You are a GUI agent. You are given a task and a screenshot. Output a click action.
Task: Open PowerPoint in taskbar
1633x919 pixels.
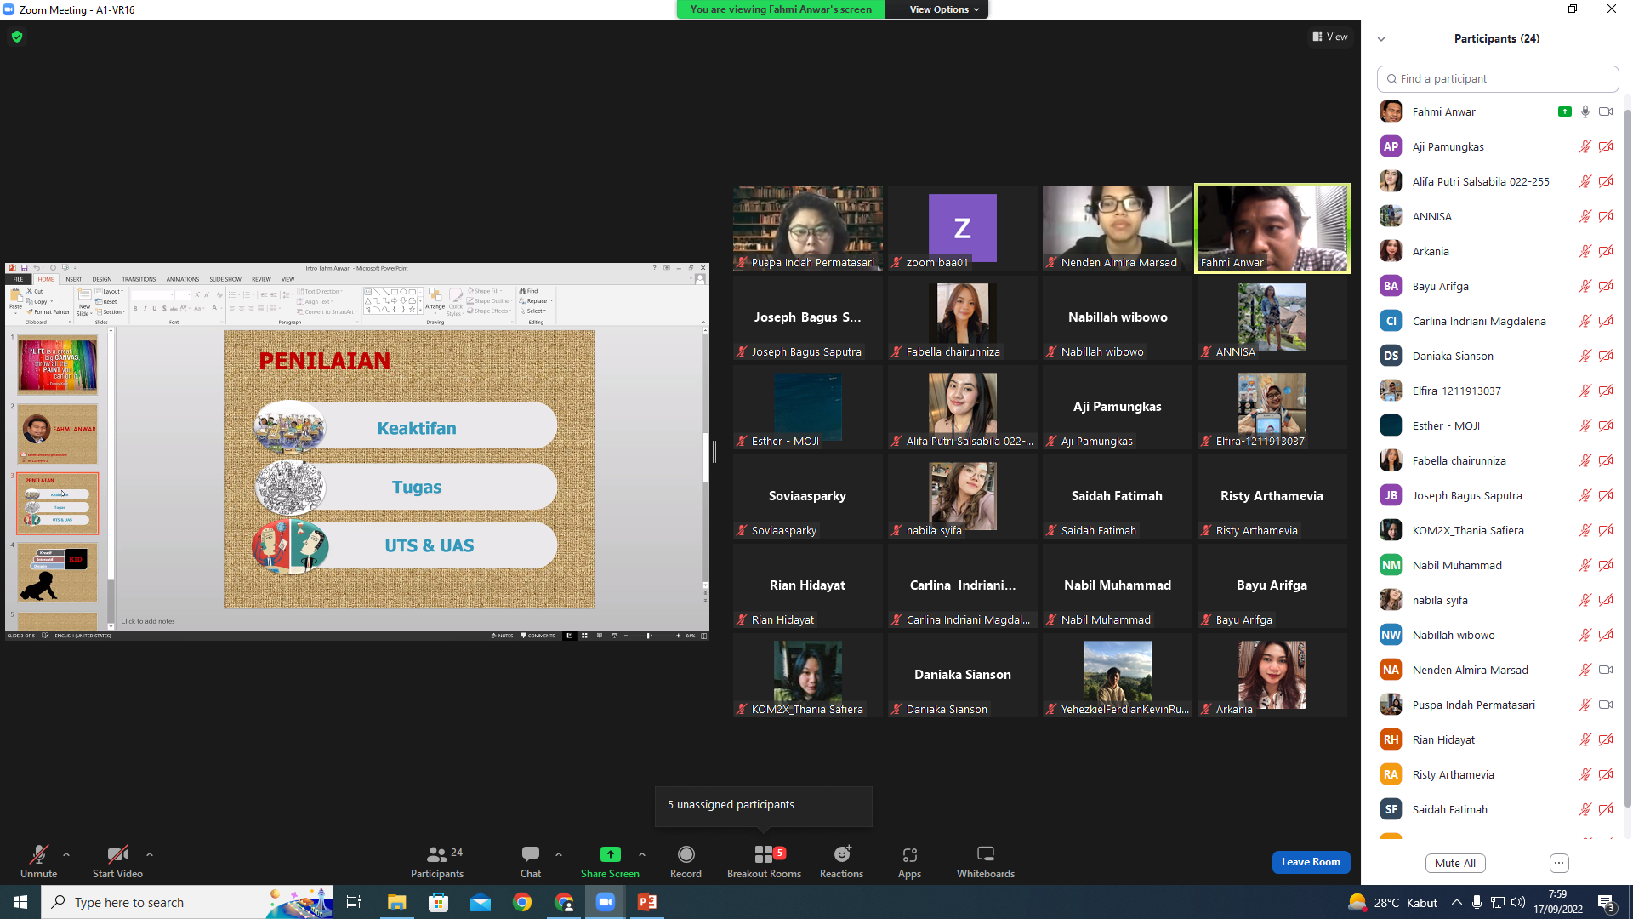tap(647, 902)
